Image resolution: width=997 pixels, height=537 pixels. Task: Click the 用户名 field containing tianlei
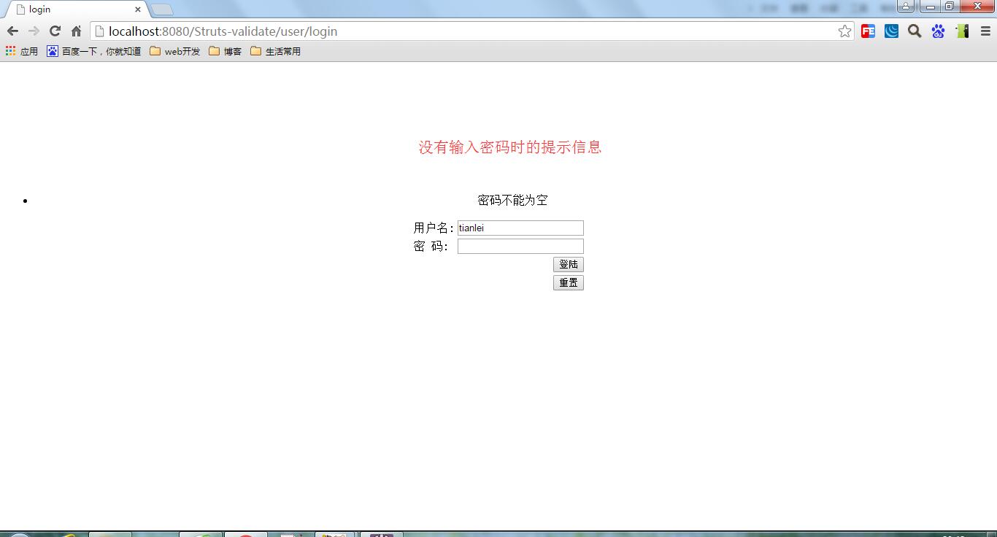(520, 228)
